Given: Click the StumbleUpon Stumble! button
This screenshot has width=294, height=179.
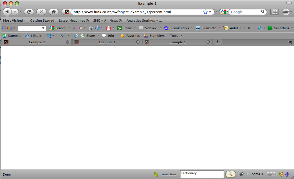Looking at the screenshot, I should (x=12, y=36).
